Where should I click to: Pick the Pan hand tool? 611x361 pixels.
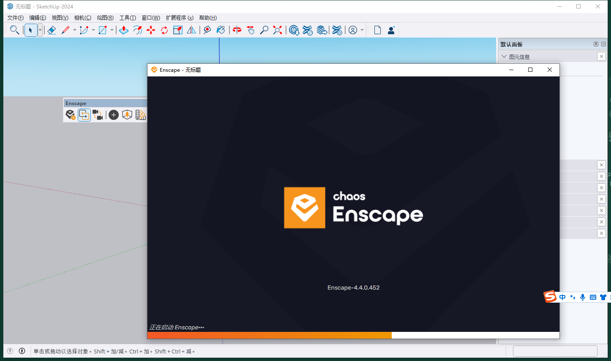(251, 30)
